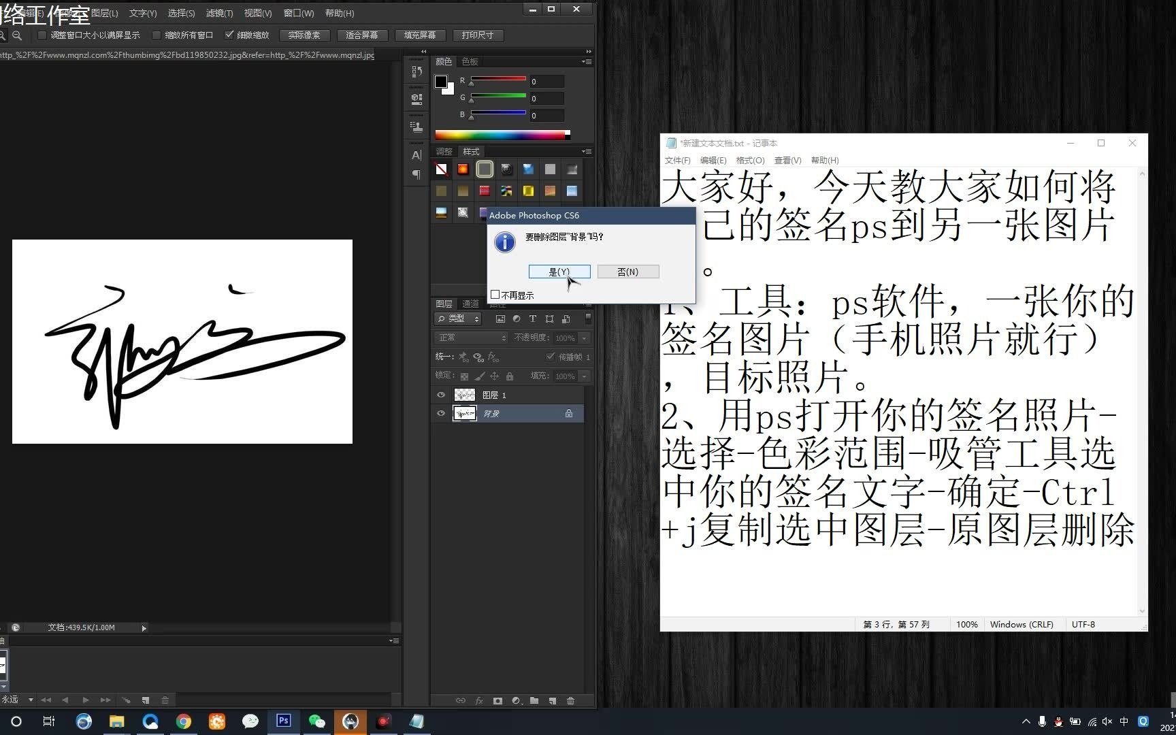Click 实际像素 button
The image size is (1176, 735).
point(304,35)
